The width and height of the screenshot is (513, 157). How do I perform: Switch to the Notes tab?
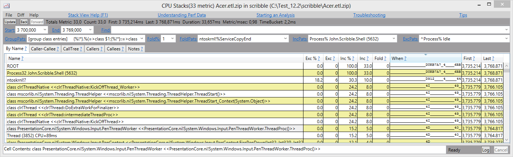135,49
